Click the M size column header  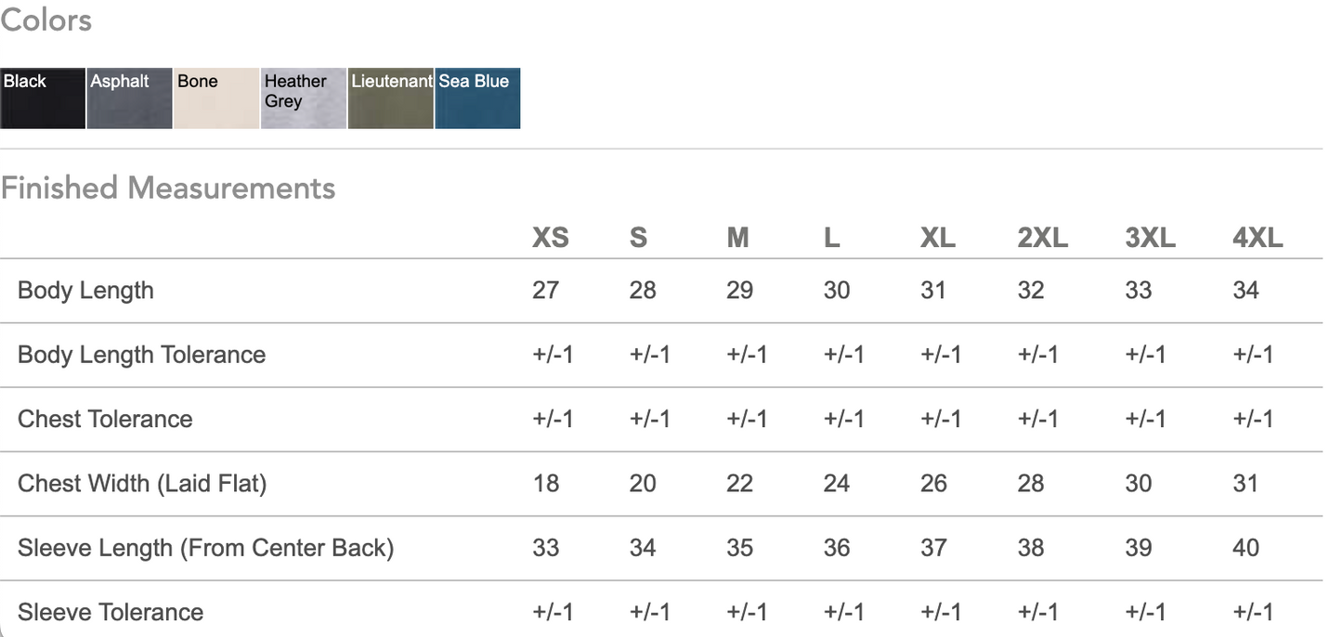tap(737, 238)
